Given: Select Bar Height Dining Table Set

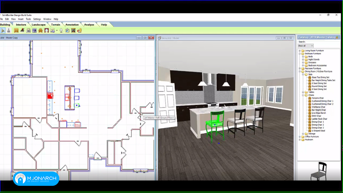Looking at the screenshot, I should [x=323, y=80].
